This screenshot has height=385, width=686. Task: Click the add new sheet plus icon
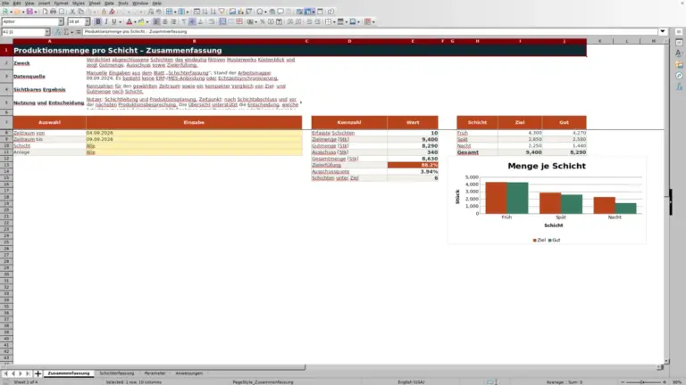(38, 373)
